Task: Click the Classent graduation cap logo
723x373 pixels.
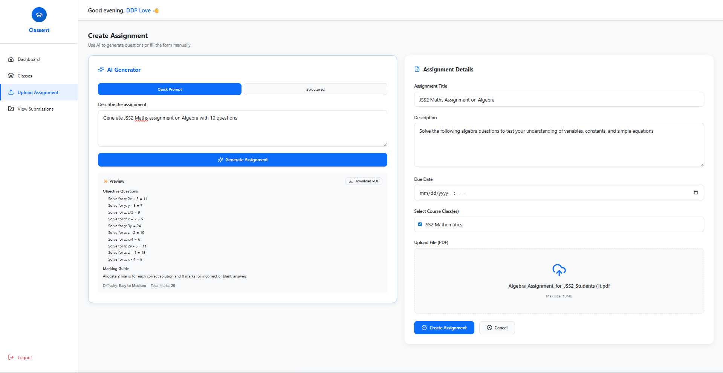Action: click(39, 15)
